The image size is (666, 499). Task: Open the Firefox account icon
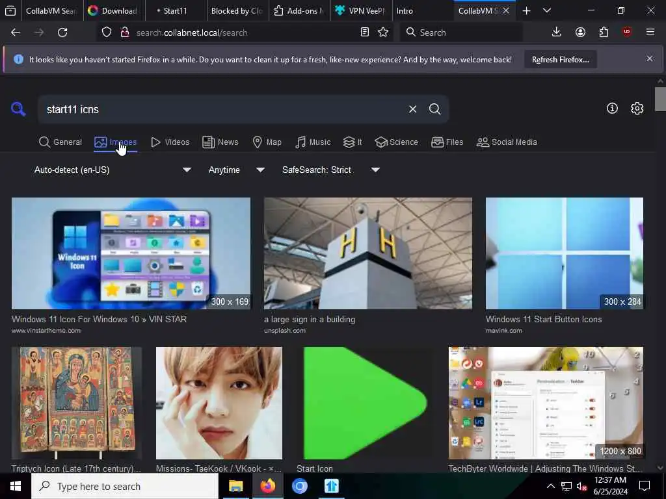(580, 32)
